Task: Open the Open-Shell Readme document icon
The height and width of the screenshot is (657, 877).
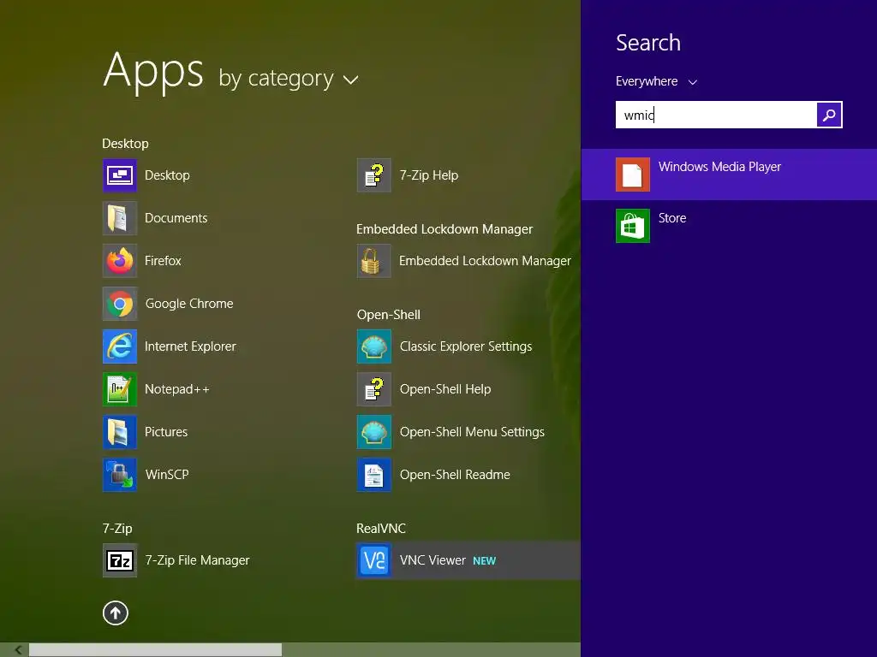Action: click(x=374, y=475)
